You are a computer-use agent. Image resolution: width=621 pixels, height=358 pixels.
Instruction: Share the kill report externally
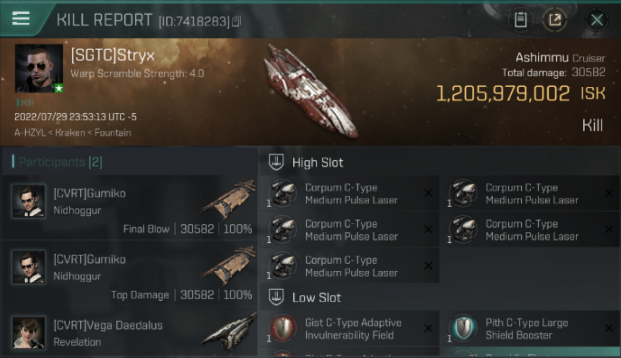coord(555,20)
